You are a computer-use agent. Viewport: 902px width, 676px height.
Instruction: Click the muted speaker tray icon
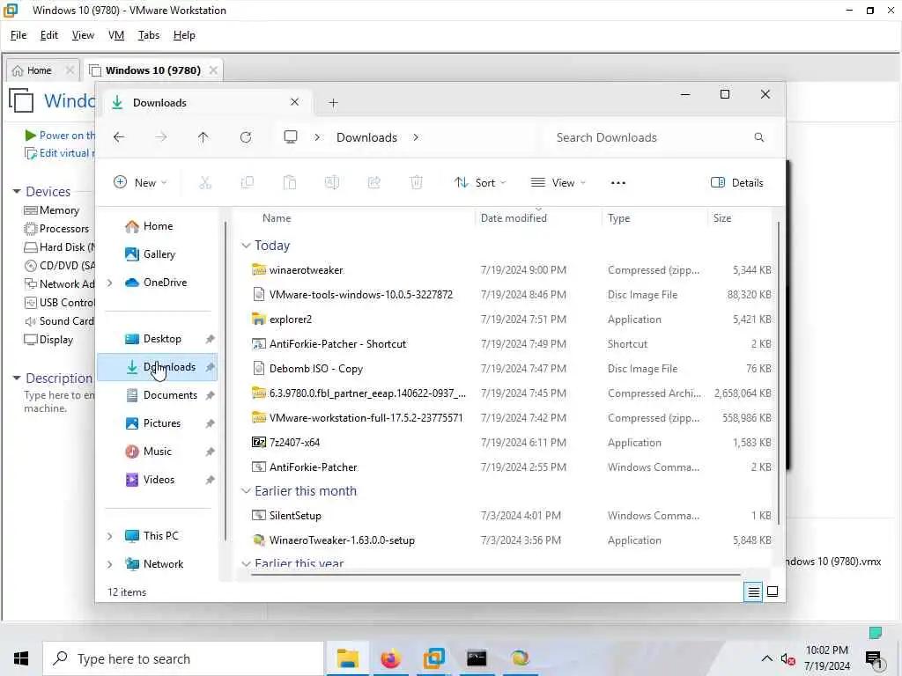click(787, 659)
